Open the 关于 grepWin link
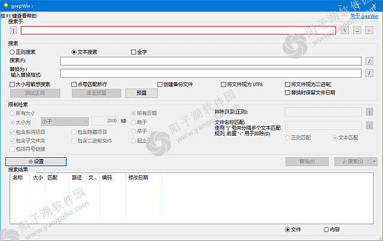The width and height of the screenshot is (383, 241). [x=364, y=16]
